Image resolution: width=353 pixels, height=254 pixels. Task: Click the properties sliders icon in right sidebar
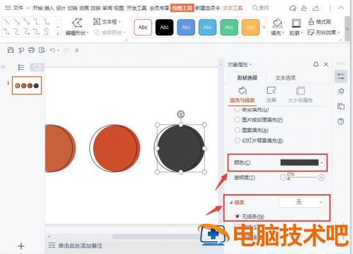click(341, 77)
